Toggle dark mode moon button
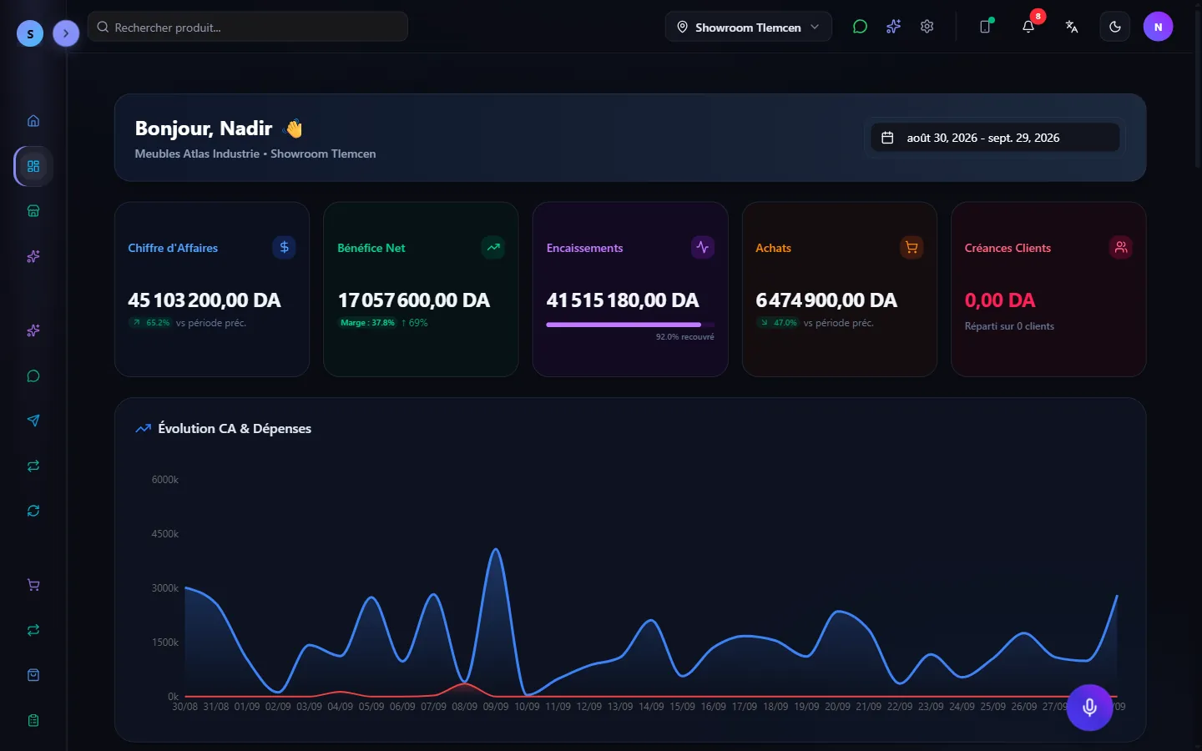The image size is (1202, 751). pyautogui.click(x=1115, y=27)
